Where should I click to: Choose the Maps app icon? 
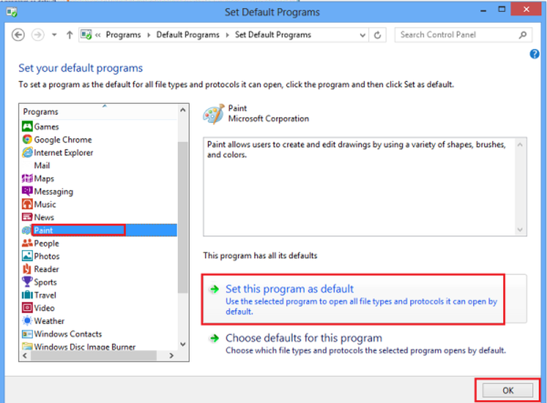click(x=27, y=179)
